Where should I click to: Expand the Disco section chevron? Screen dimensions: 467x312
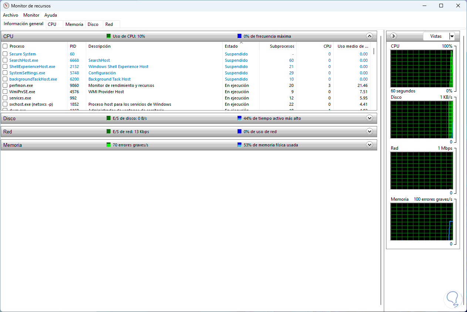click(x=369, y=118)
